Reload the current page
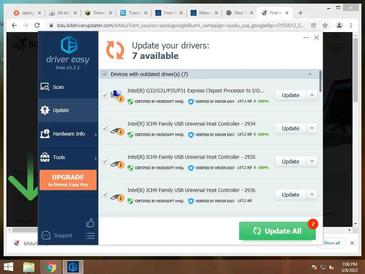Screen dimensions: 365x274 tap(37, 25)
